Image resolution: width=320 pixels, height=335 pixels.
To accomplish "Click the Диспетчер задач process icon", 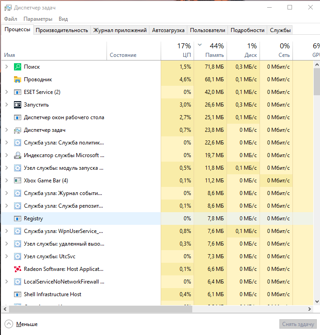I will [x=18, y=130].
